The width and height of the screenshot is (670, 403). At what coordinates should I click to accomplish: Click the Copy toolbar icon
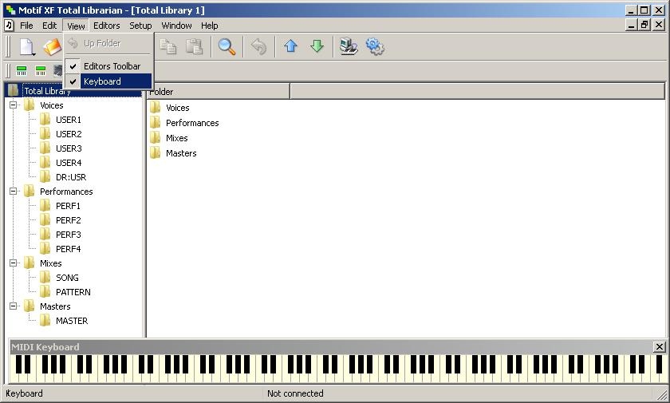[168, 46]
